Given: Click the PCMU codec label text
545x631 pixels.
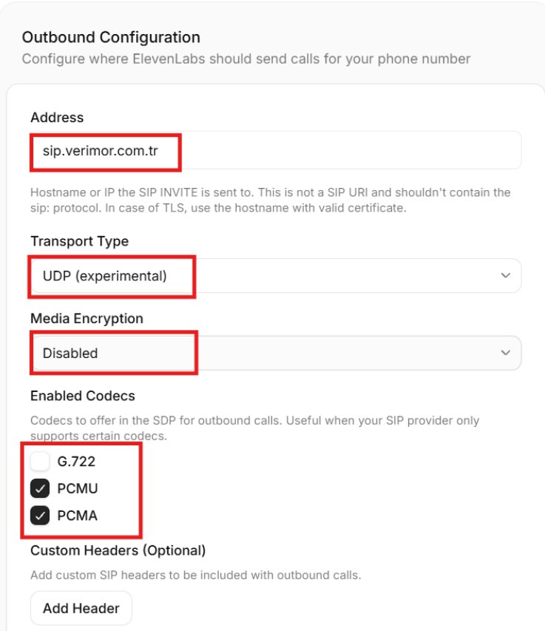Looking at the screenshot, I should tap(78, 488).
